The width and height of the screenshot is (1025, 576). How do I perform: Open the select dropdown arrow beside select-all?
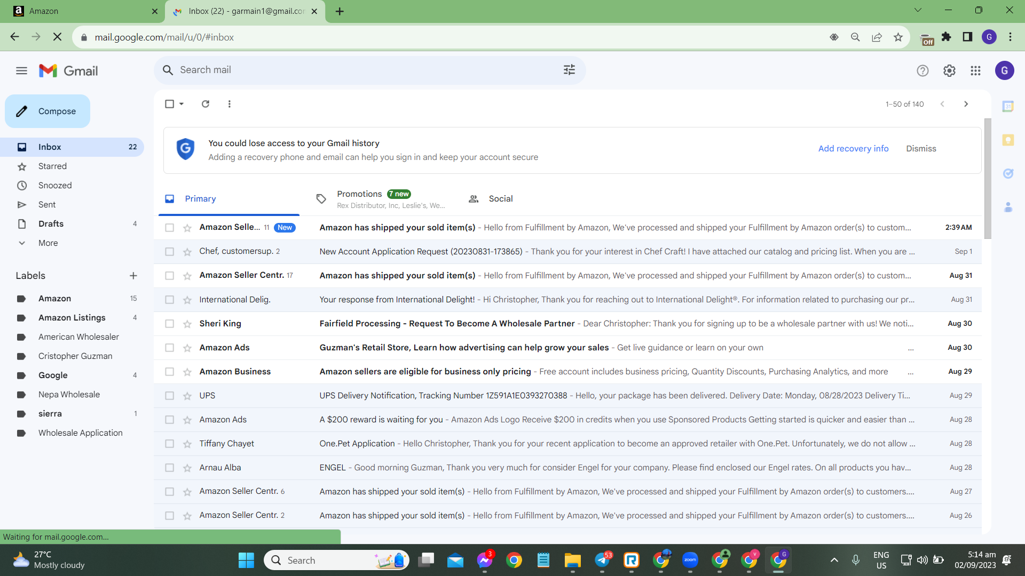coord(182,104)
